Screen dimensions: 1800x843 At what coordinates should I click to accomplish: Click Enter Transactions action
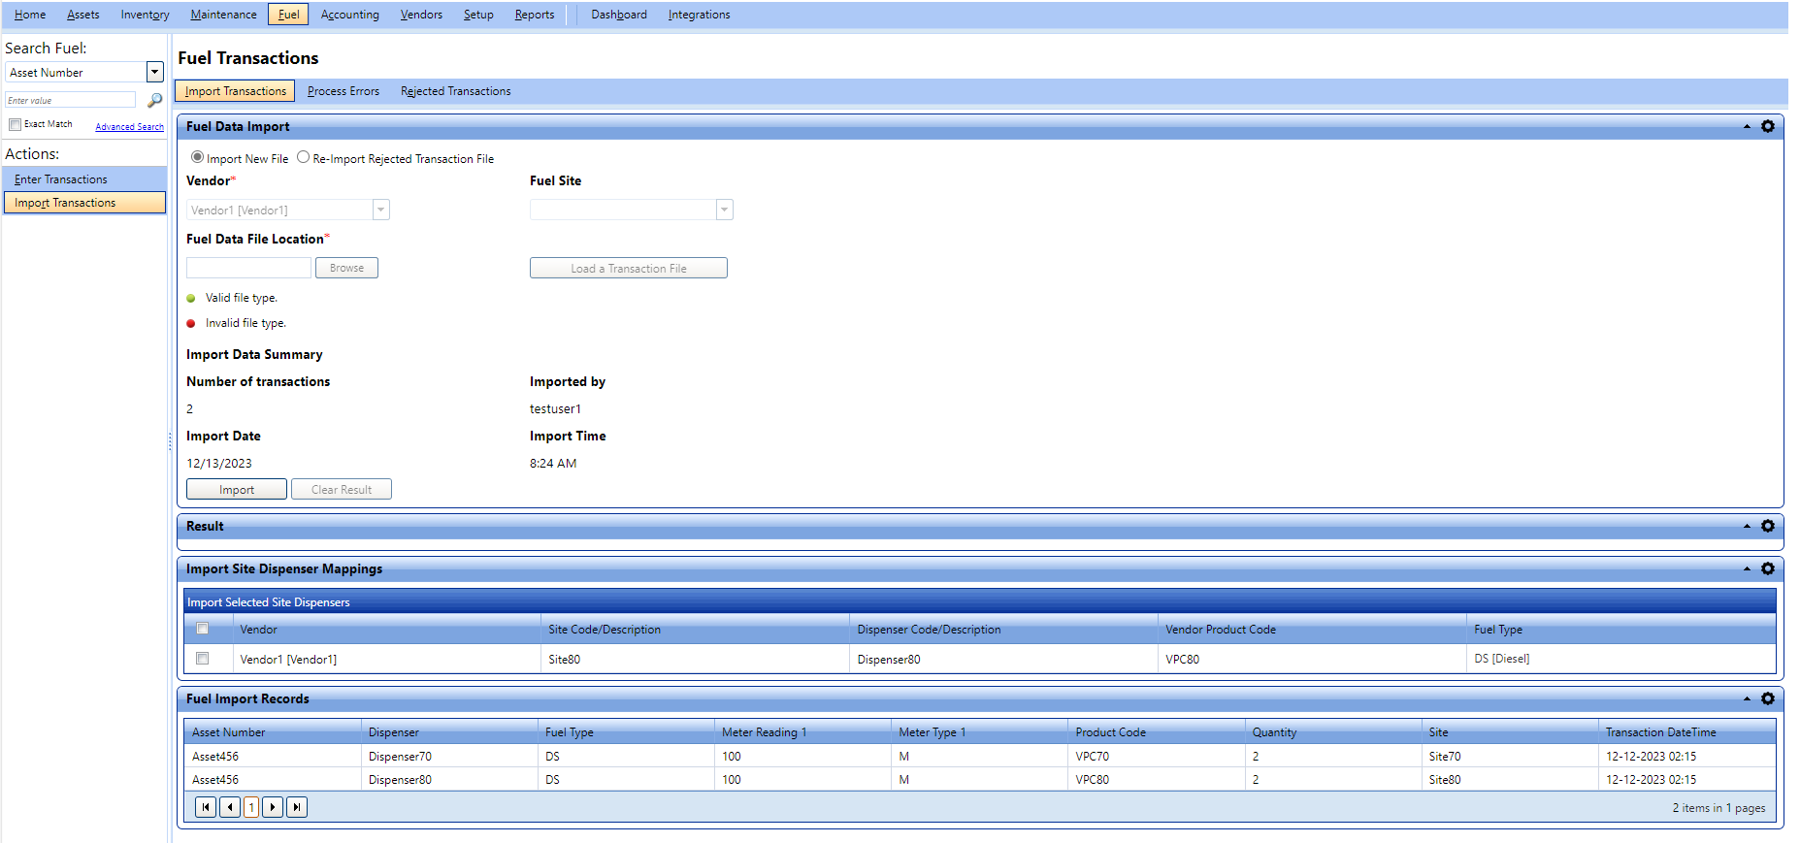[x=84, y=179]
